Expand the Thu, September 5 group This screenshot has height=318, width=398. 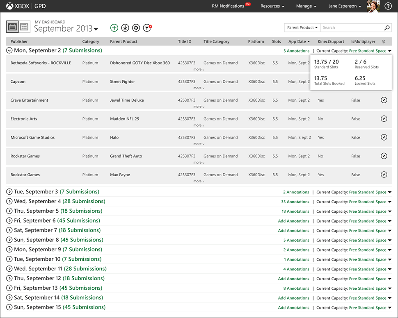(x=9, y=211)
